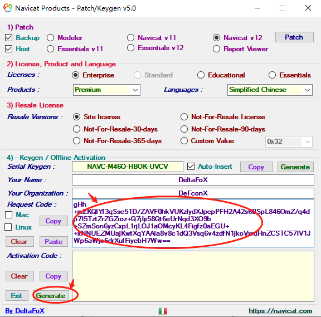Select Not-For-Resale-30-days option

tap(76, 129)
